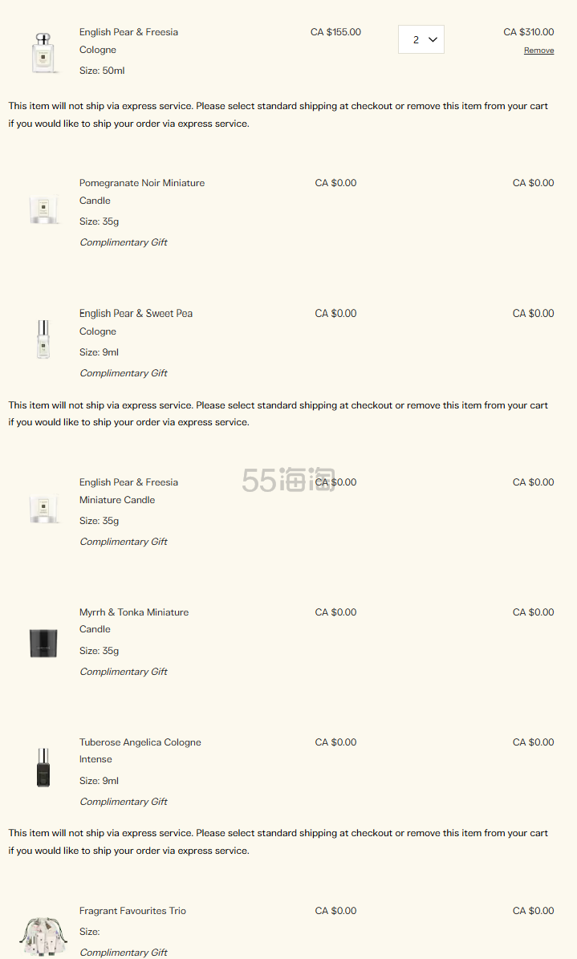Screen dimensions: 577x959
Task: Click the Fragrant Favourites Trio pouch image
Action: (43, 935)
